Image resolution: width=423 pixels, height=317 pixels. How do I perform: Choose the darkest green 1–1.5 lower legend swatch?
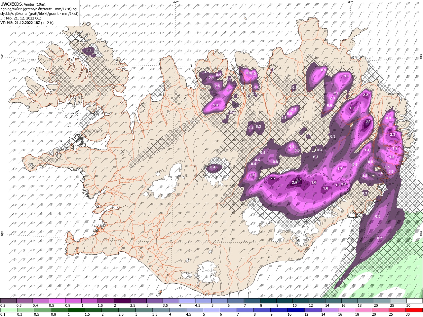[x=76, y=310]
